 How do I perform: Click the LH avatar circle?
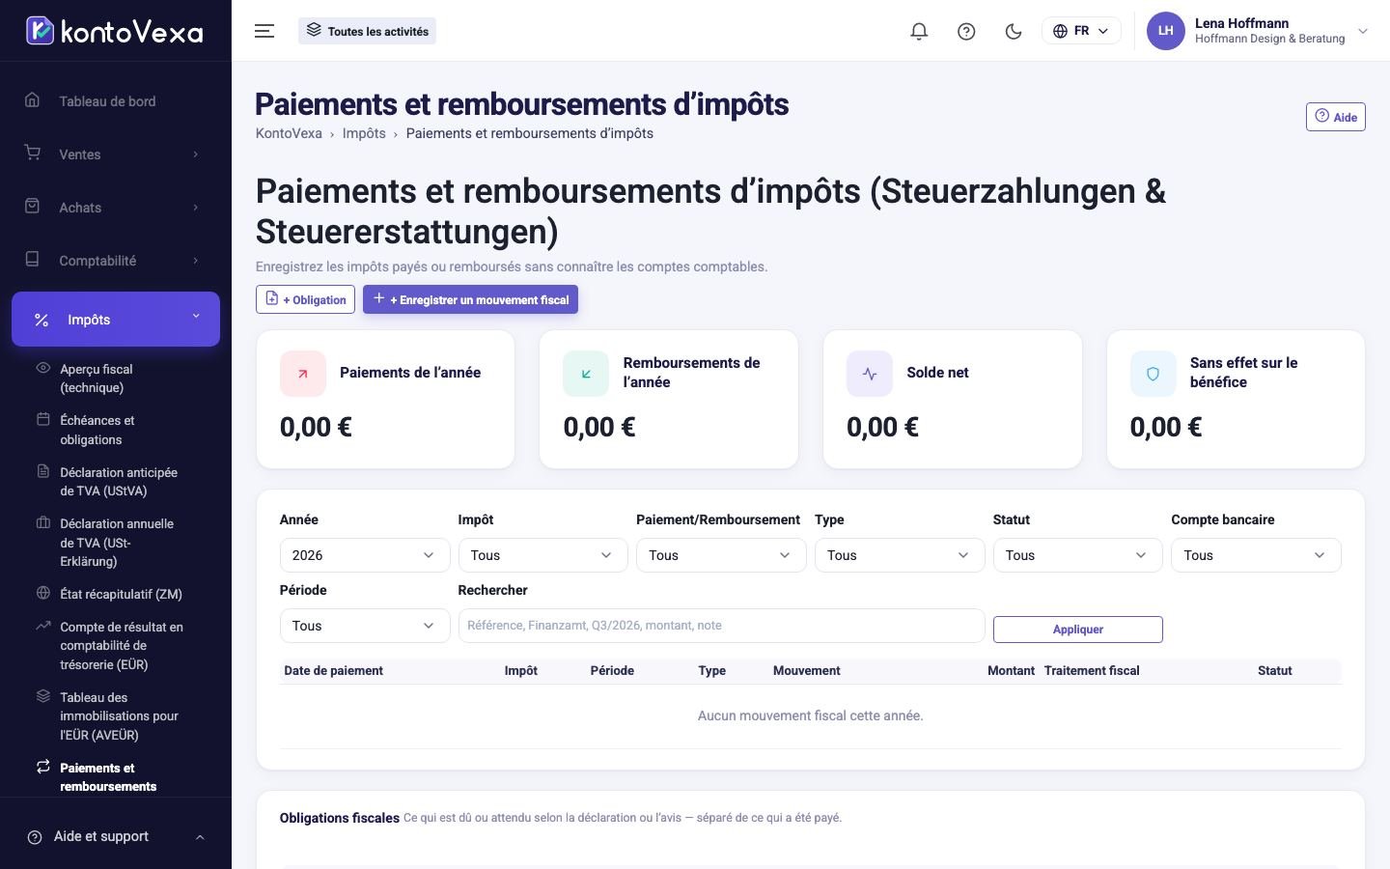click(x=1165, y=31)
